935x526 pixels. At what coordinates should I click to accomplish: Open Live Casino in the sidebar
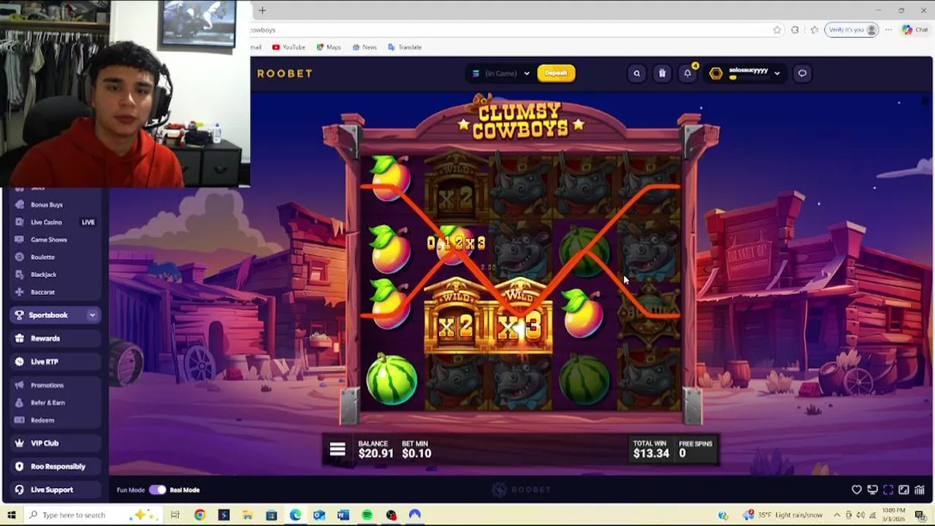(46, 222)
